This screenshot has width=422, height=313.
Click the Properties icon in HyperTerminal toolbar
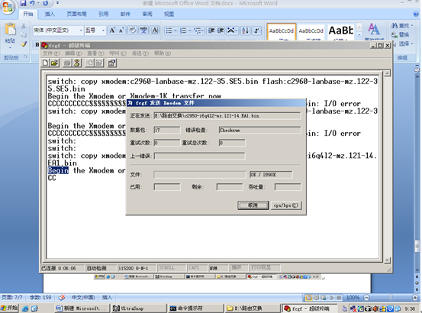coord(111,63)
